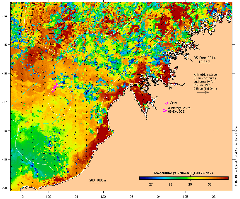Viewport: 240px width, 199px height.
Task: Click the colorbar tick label 30
Action: [x=210, y=184]
